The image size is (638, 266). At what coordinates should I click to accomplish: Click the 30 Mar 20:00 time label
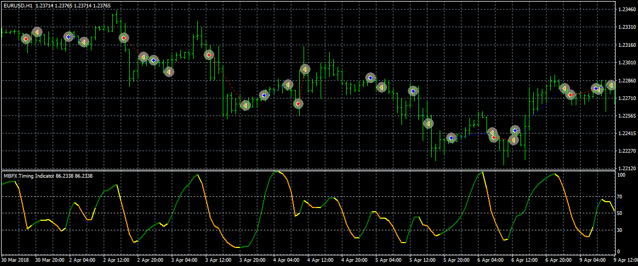(x=49, y=261)
